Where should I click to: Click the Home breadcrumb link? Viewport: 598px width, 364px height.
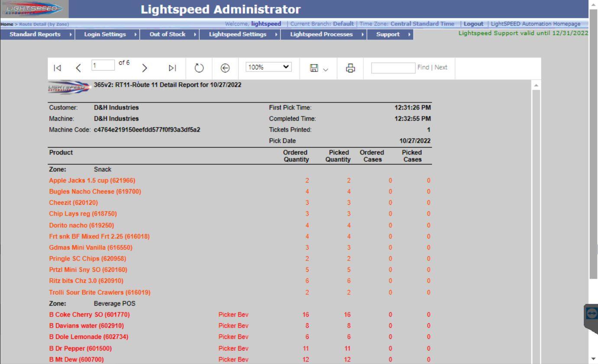pyautogui.click(x=6, y=24)
